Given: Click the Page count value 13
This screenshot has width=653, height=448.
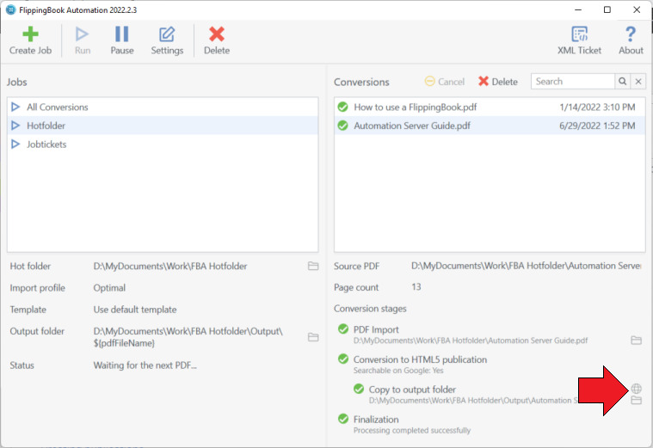Looking at the screenshot, I should (416, 287).
